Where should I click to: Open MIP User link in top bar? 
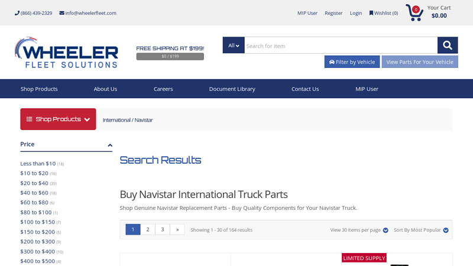pos(307,13)
